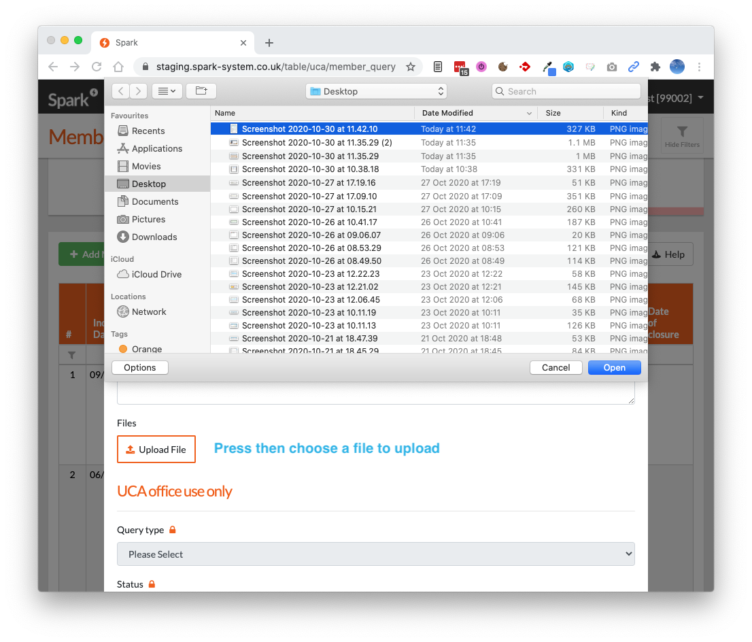752x642 pixels.
Task: Click the browser reload icon
Action: (97, 67)
